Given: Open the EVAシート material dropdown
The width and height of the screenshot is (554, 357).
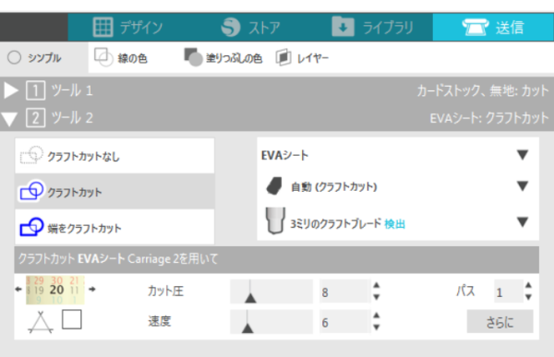Looking at the screenshot, I should click(398, 155).
